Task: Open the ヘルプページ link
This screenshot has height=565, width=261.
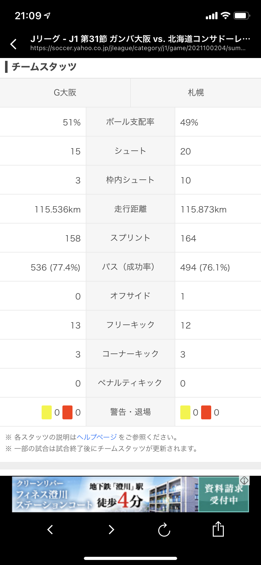Action: coord(97,437)
